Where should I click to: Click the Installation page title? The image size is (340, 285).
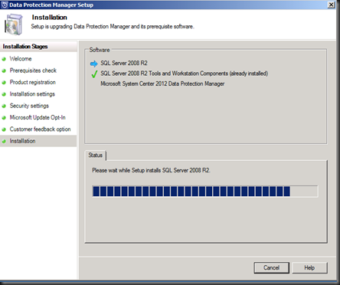[x=50, y=18]
